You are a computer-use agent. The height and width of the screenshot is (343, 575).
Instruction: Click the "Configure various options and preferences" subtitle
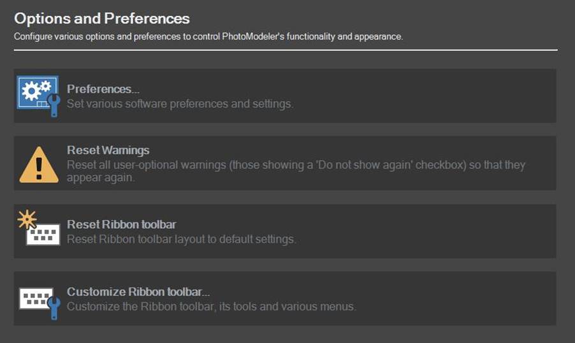(208, 36)
